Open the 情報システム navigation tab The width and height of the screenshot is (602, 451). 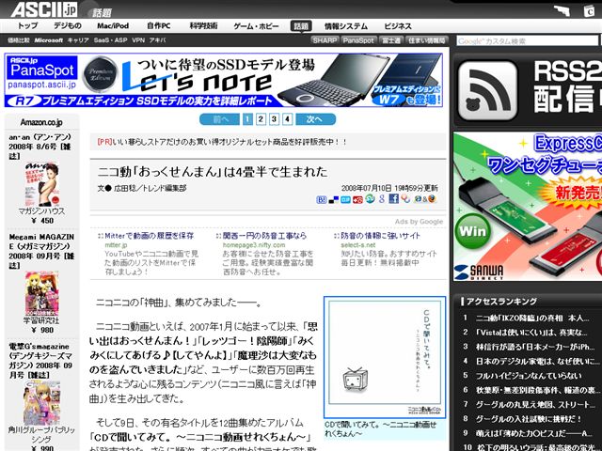click(x=346, y=26)
